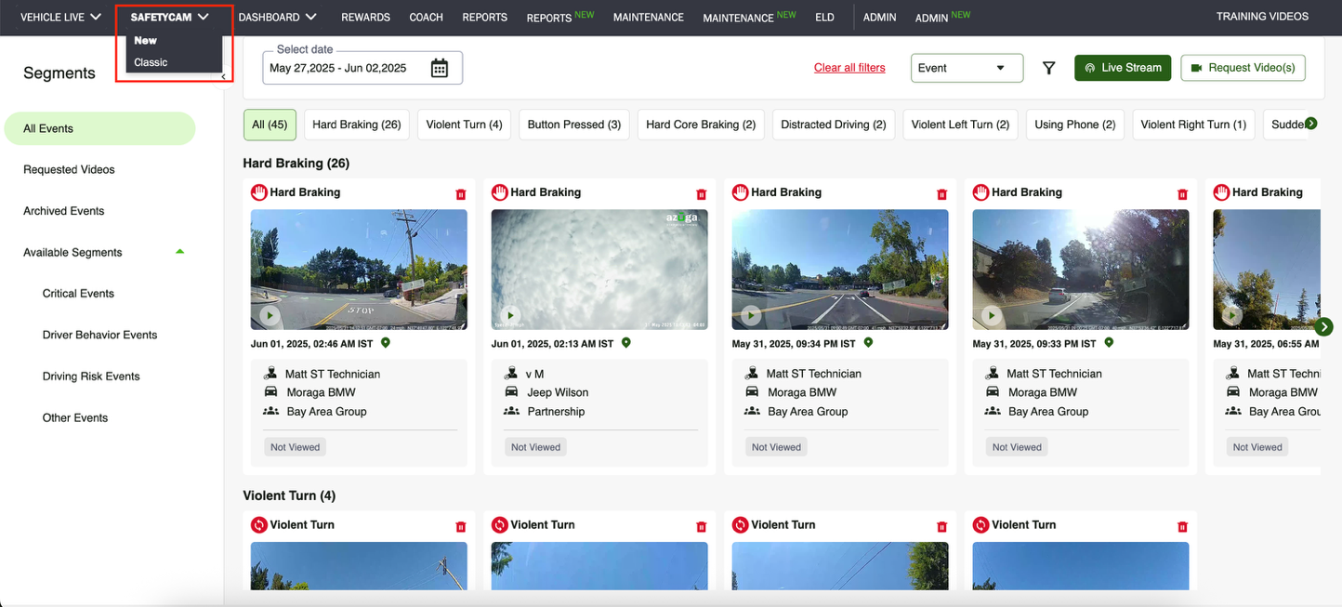This screenshot has height=607, width=1342.
Task: Click Clear all filters link
Action: (849, 68)
